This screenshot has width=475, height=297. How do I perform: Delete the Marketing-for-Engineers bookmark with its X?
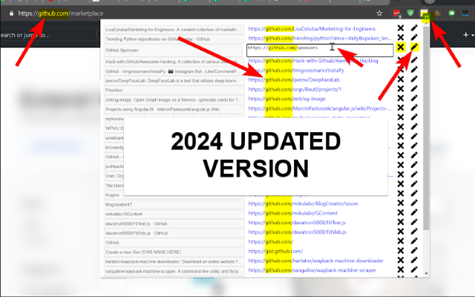[x=401, y=28]
